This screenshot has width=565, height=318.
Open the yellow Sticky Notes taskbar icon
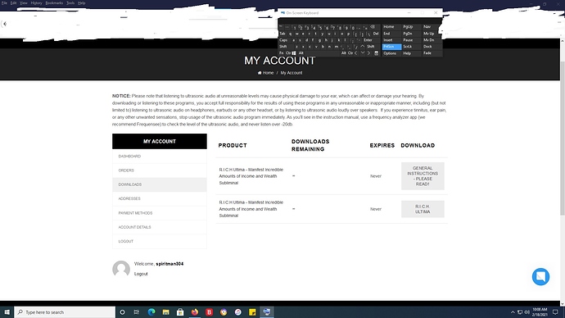(252, 312)
